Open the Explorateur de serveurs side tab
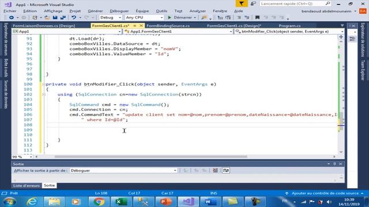Image resolution: width=369 pixels, height=207 pixels. (6, 39)
